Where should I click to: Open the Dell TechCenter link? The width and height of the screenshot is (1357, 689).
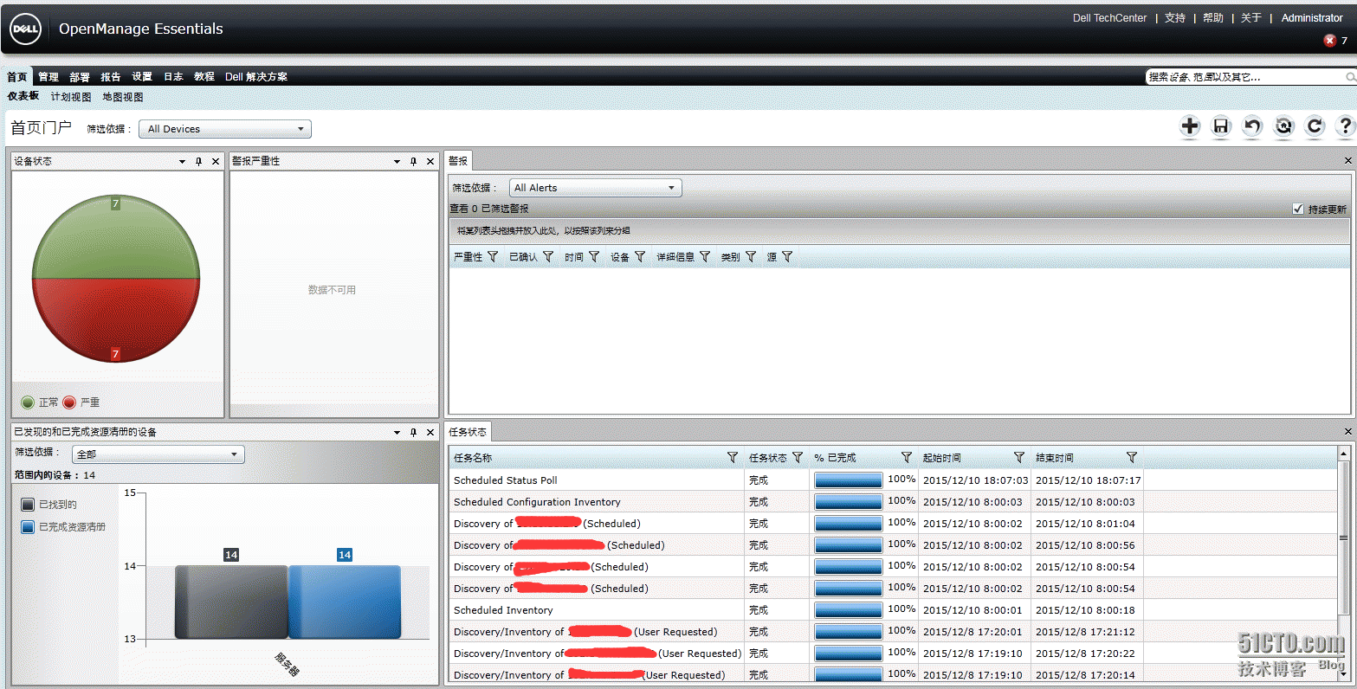(1109, 18)
